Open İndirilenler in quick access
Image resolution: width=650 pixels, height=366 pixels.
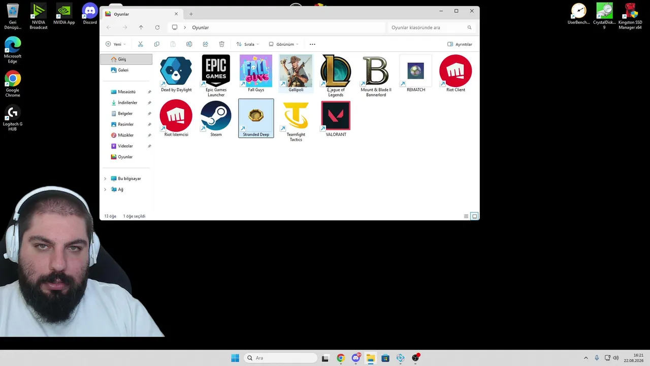coord(126,103)
